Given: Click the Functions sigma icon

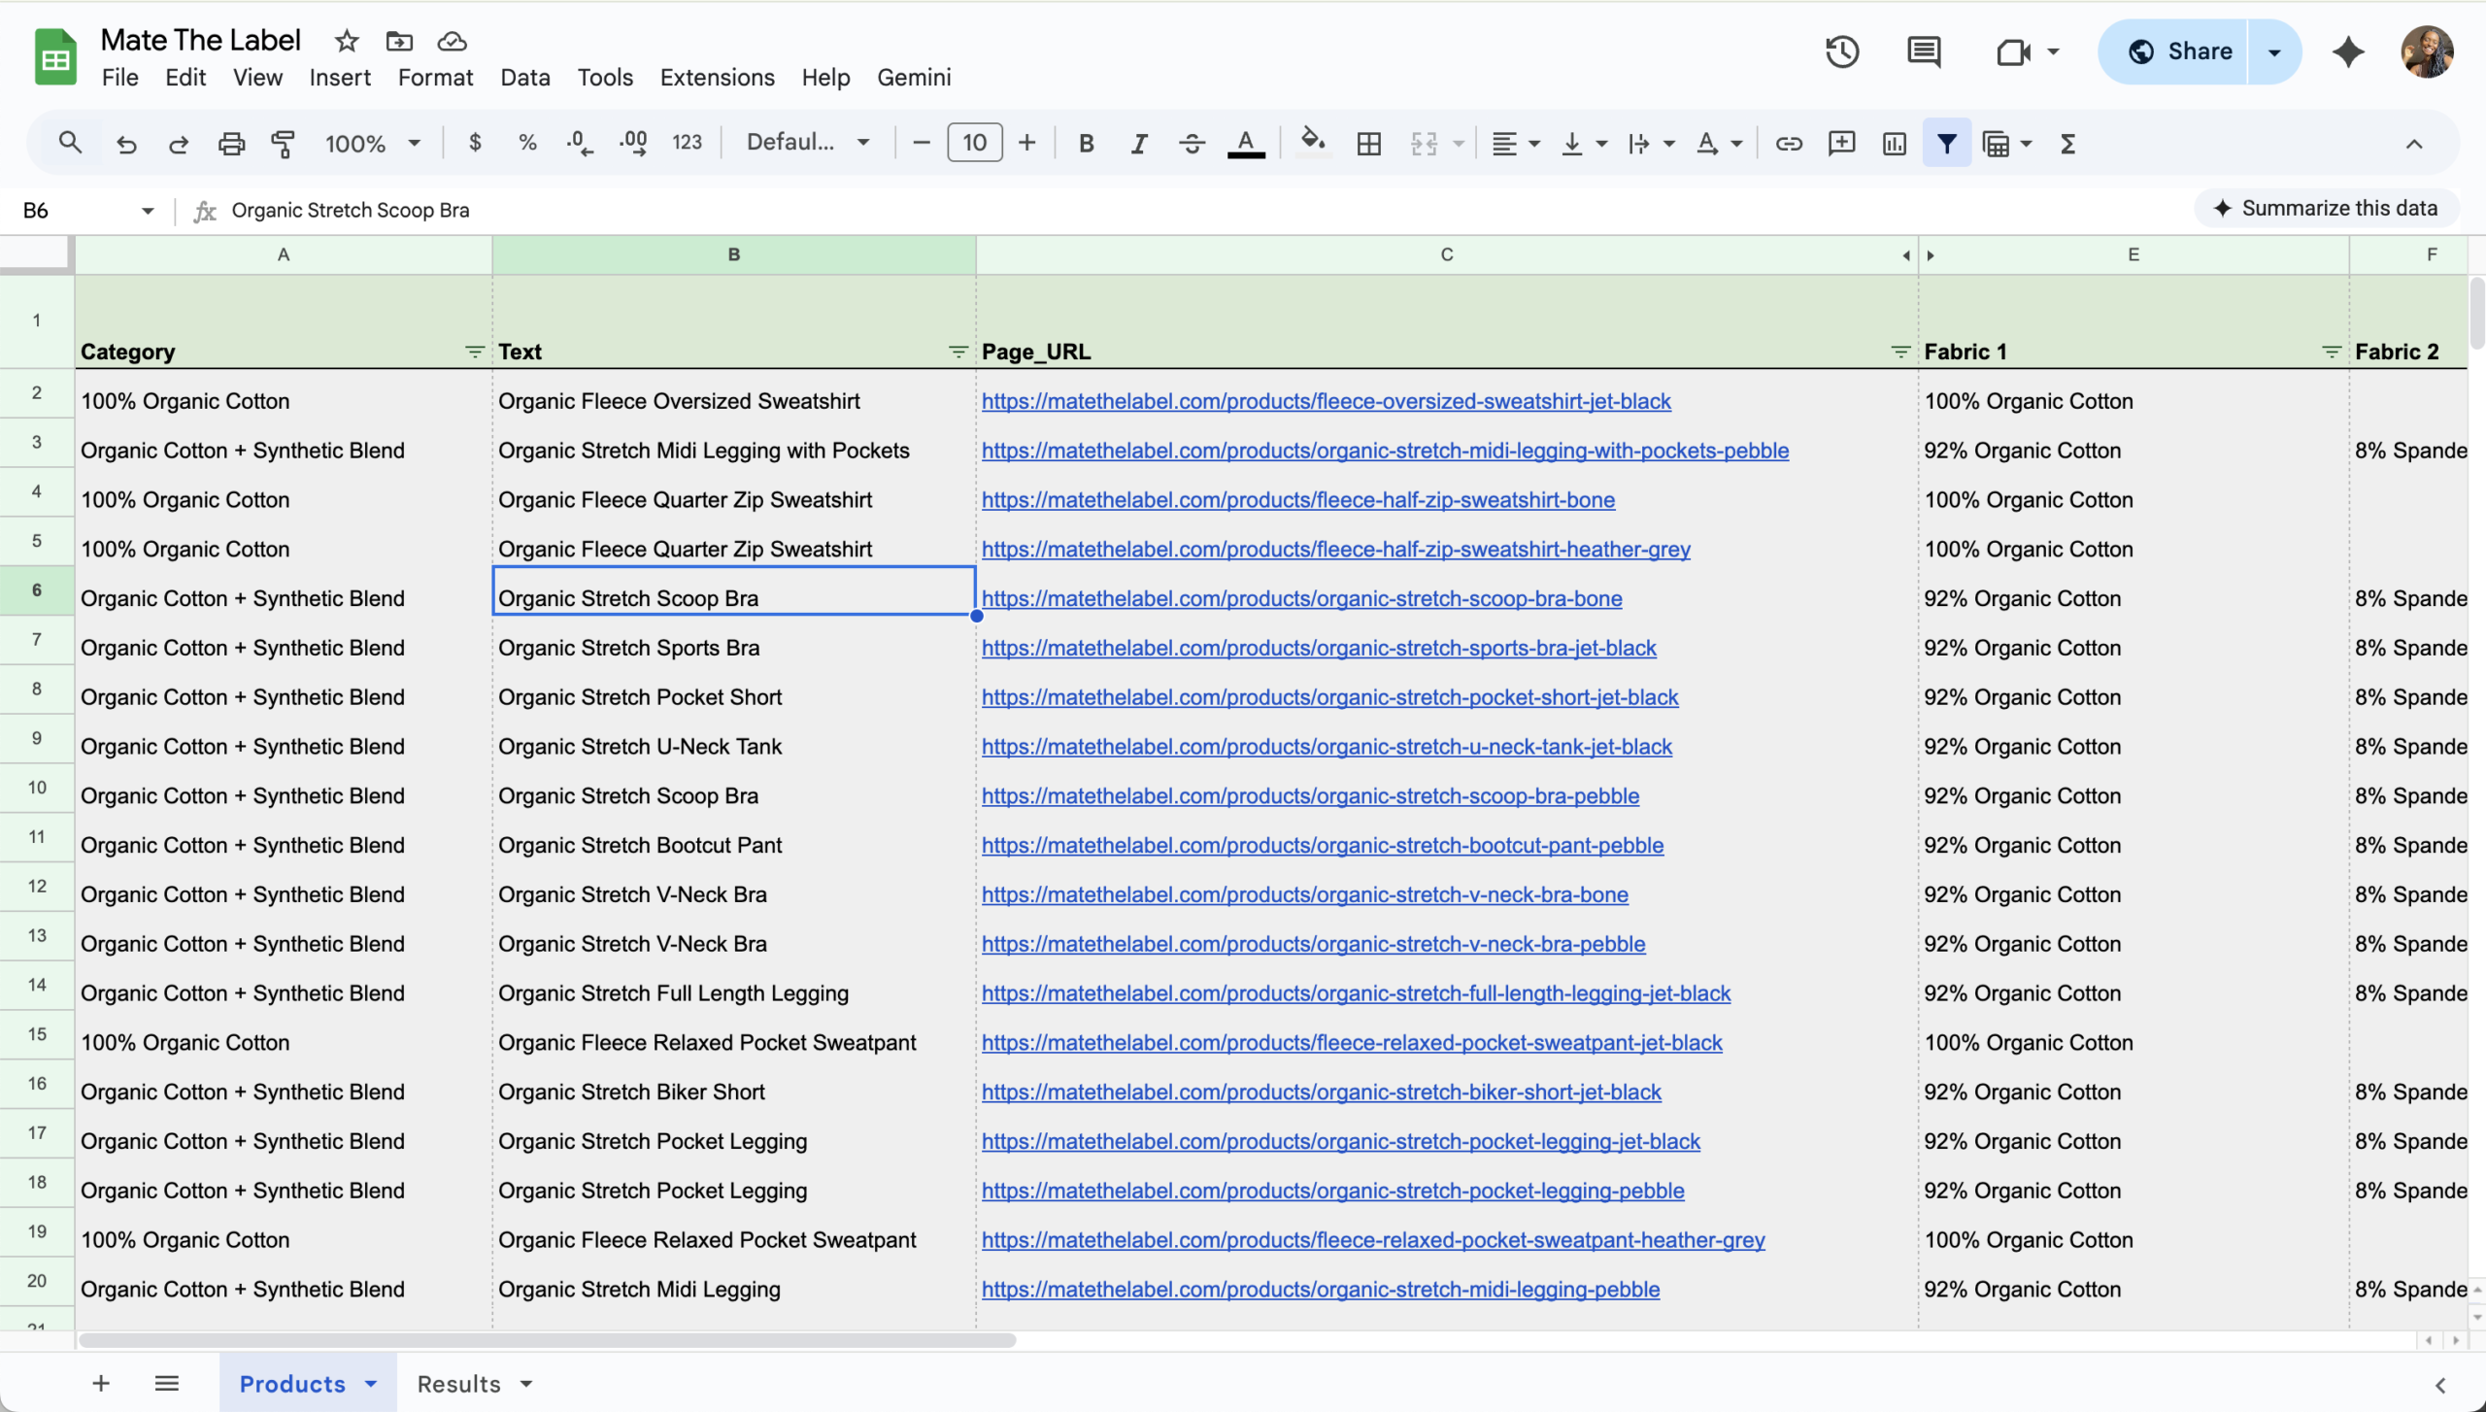Looking at the screenshot, I should [x=2067, y=144].
